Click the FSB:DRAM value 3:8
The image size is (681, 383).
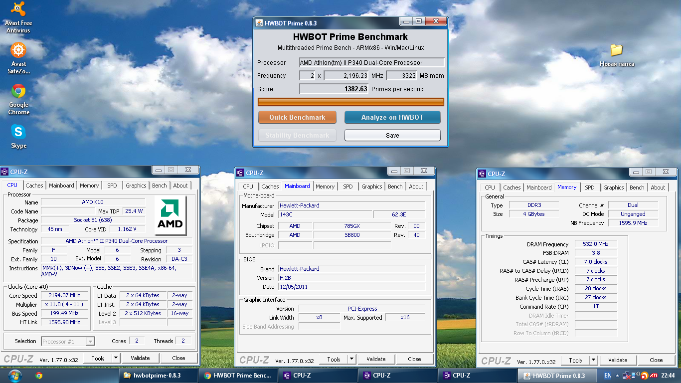(x=595, y=253)
